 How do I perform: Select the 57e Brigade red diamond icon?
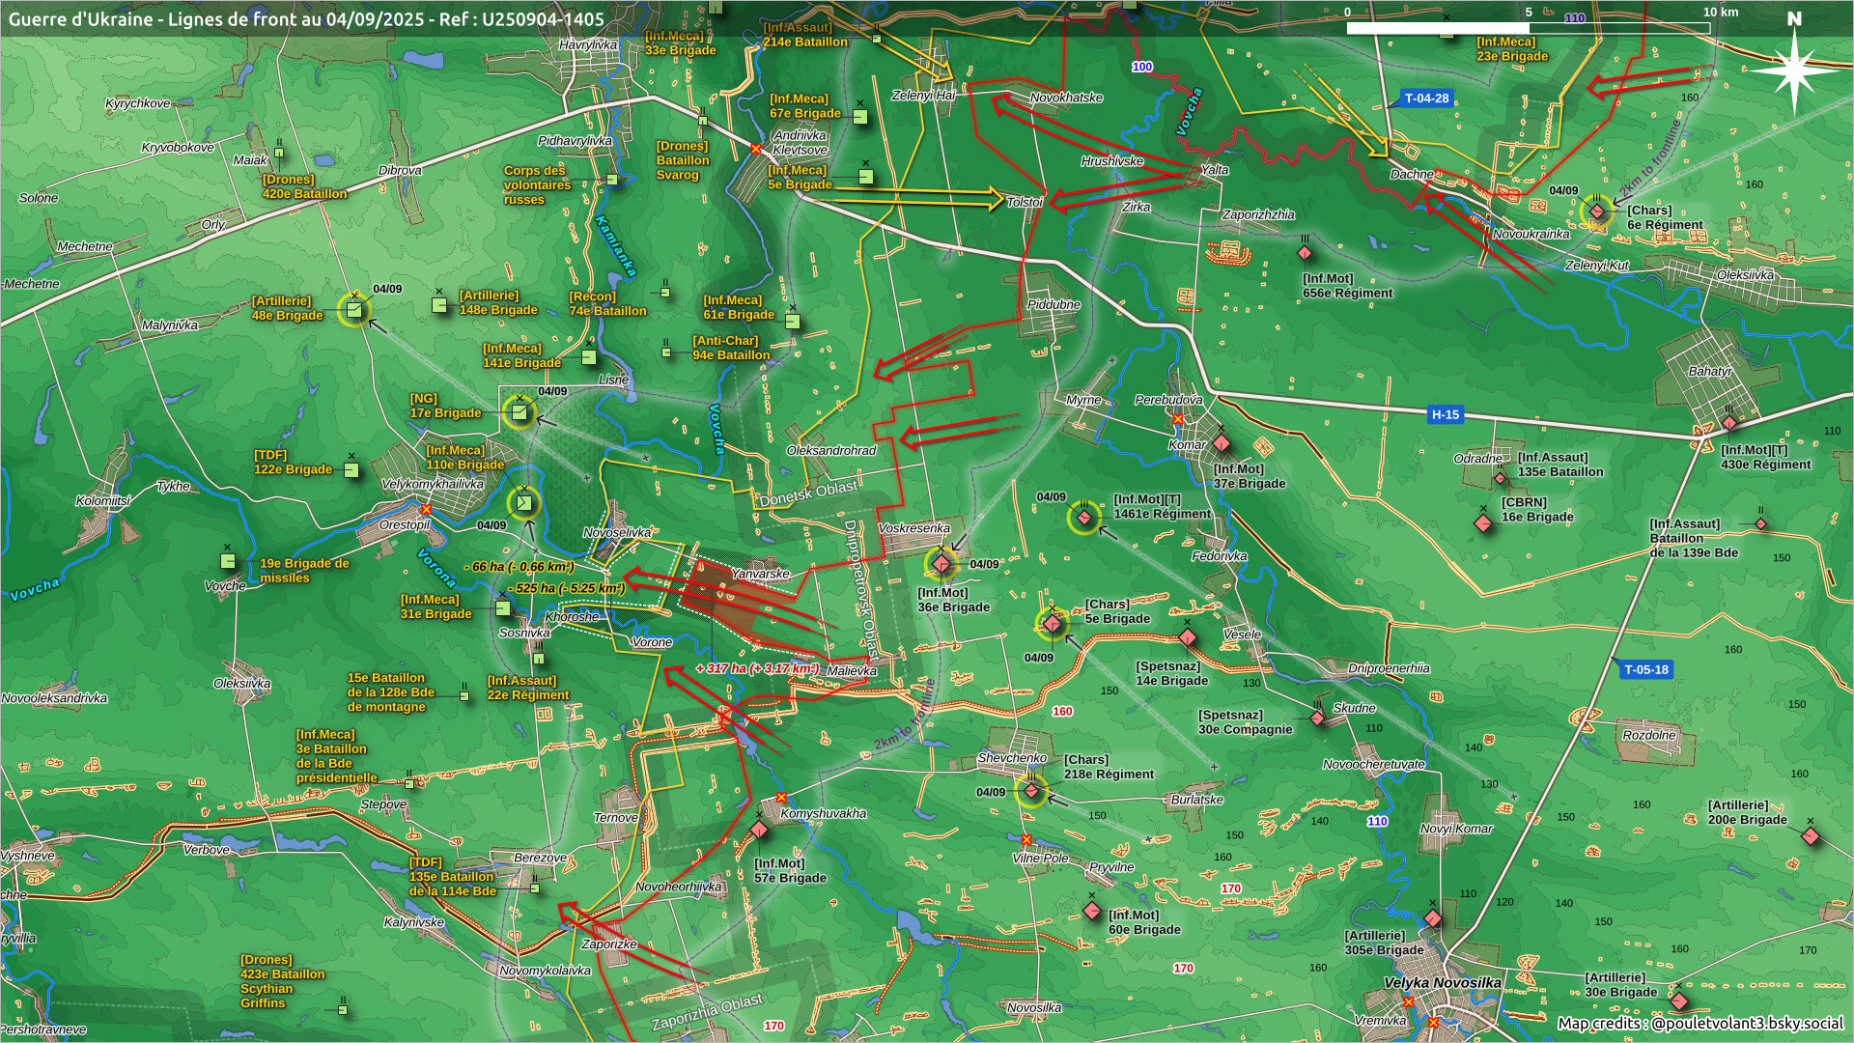pyautogui.click(x=759, y=830)
